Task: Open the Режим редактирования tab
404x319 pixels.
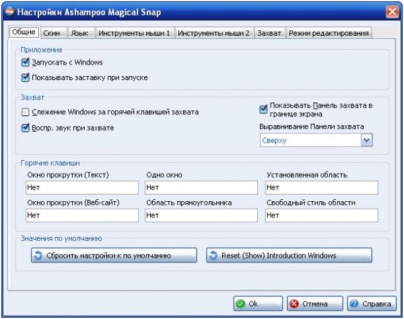Action: [x=329, y=33]
